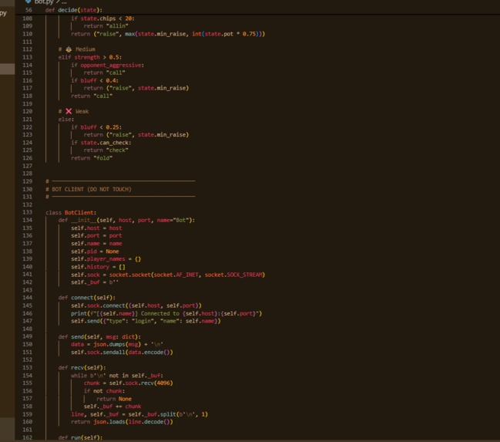Click the 'def connect(self):' definition
This screenshot has width=500, height=442.
coord(87,298)
